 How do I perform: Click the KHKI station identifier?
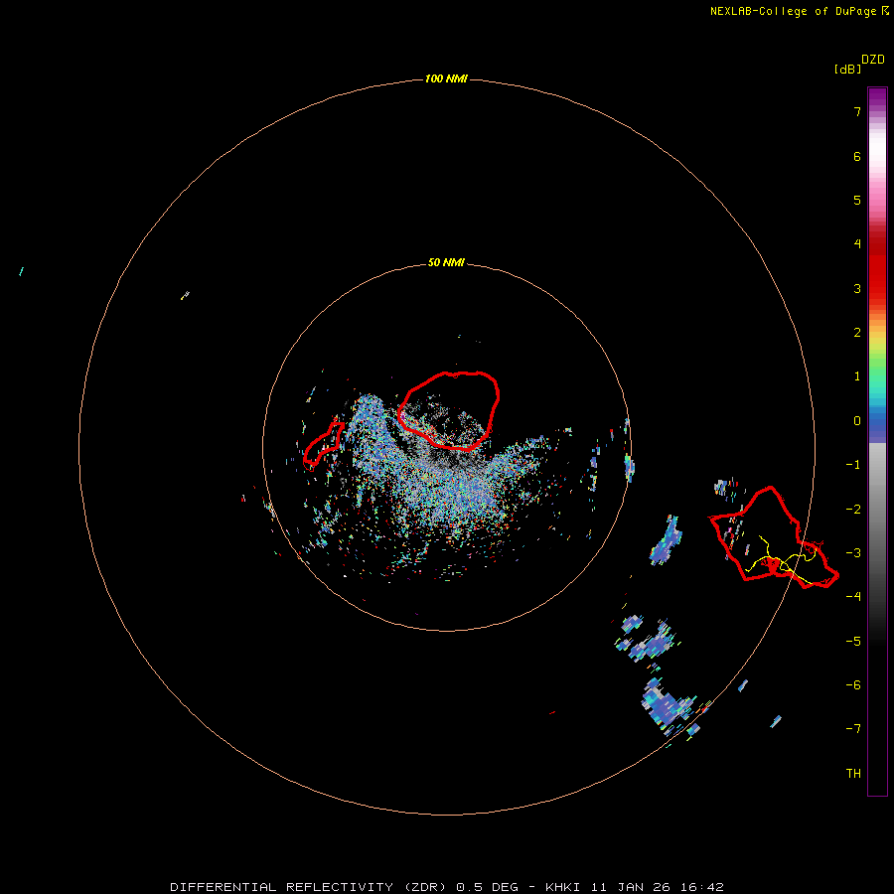coord(563,887)
